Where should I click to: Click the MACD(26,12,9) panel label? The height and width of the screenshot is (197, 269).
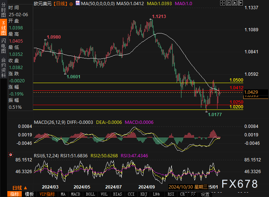(49, 122)
